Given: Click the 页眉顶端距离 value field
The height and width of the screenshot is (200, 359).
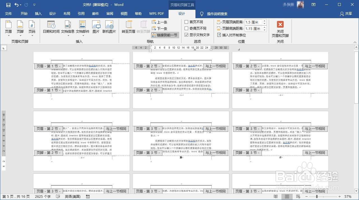Looking at the screenshot, I should pyautogui.click(x=253, y=22).
